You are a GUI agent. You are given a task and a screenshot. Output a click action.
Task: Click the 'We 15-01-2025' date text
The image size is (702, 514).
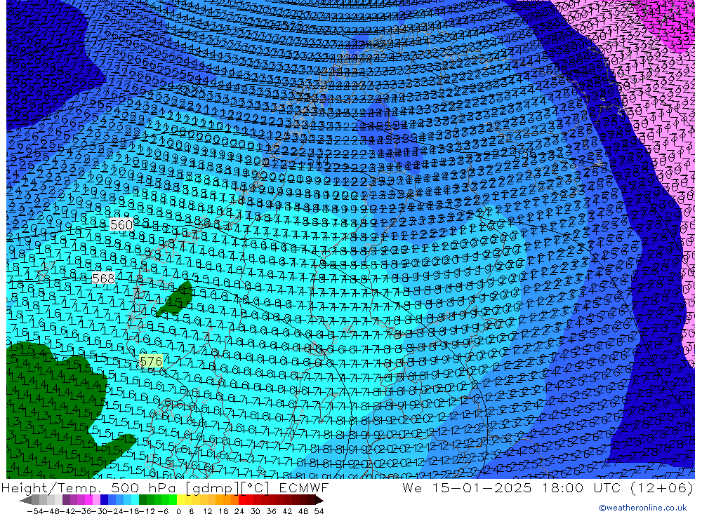pos(467,487)
